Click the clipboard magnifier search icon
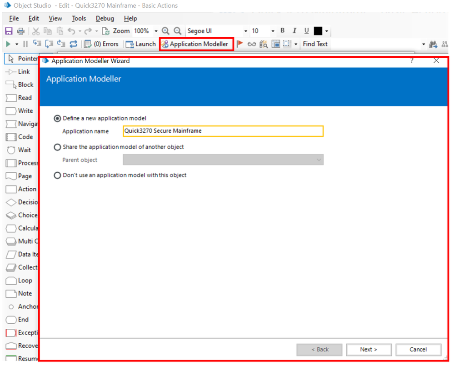This screenshot has height=366, width=454. tap(264, 44)
